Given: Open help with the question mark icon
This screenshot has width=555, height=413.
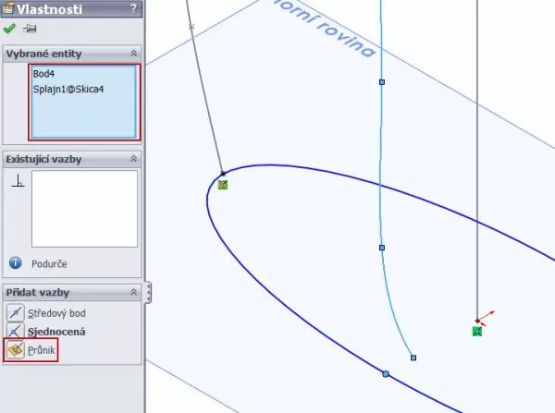Looking at the screenshot, I should click(x=134, y=9).
